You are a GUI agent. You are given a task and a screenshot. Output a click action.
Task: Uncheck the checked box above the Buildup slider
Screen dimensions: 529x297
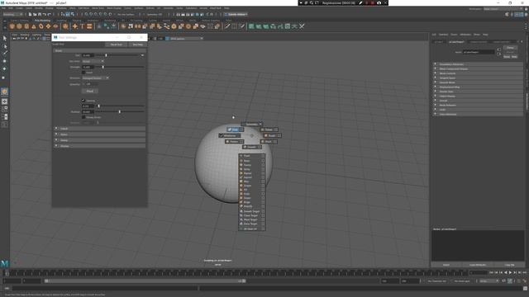click(x=83, y=101)
